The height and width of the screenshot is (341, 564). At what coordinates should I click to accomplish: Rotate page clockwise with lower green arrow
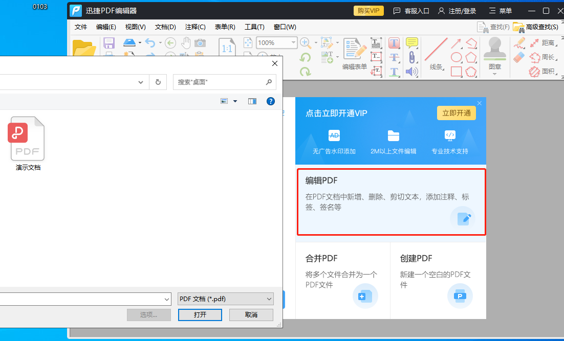coord(306,71)
